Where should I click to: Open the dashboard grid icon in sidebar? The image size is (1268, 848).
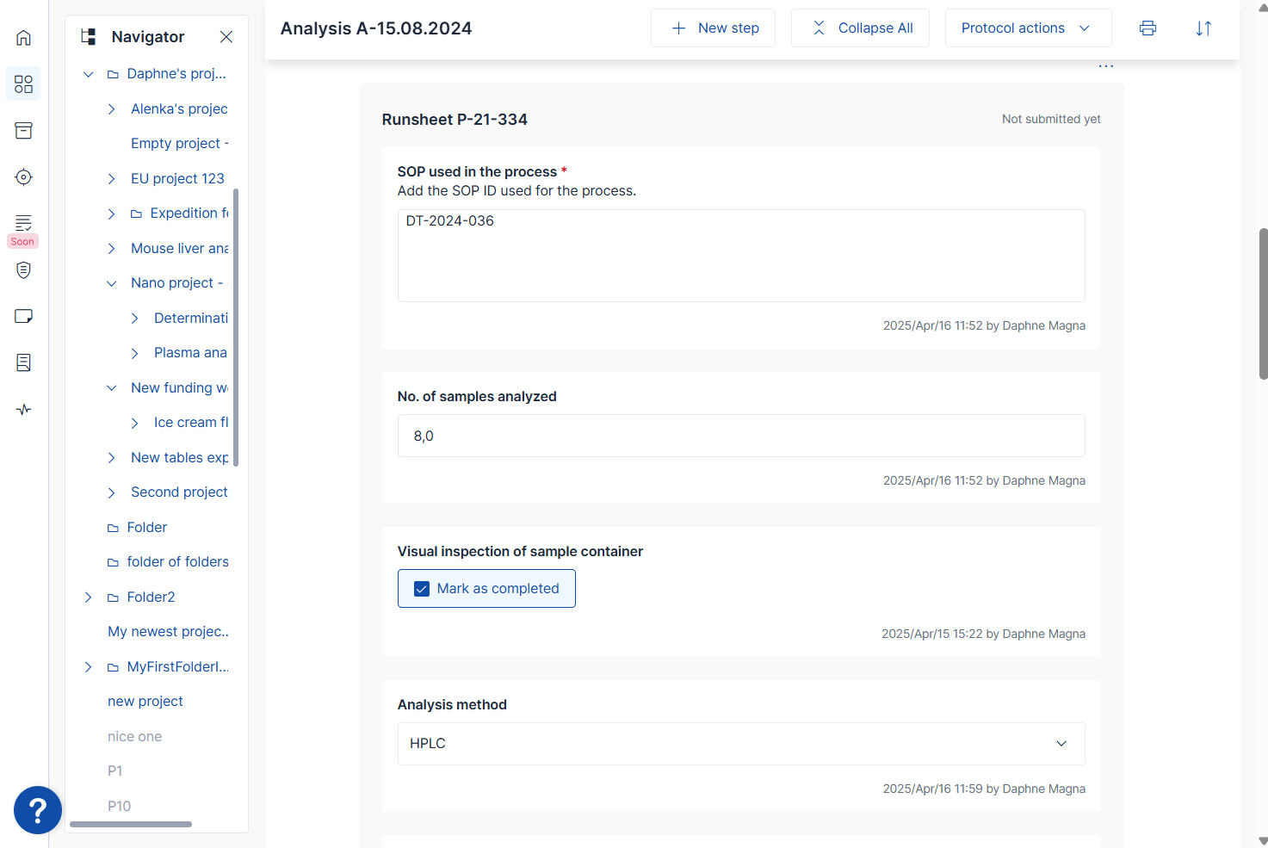click(x=23, y=84)
